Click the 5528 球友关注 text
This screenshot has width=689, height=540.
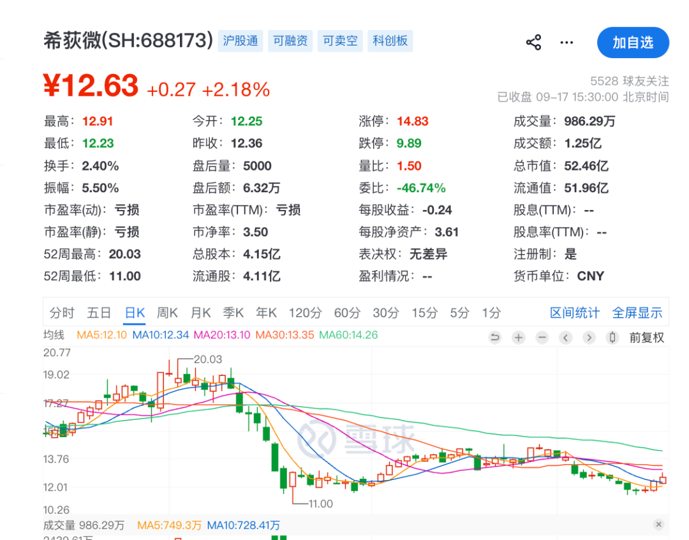point(629,81)
